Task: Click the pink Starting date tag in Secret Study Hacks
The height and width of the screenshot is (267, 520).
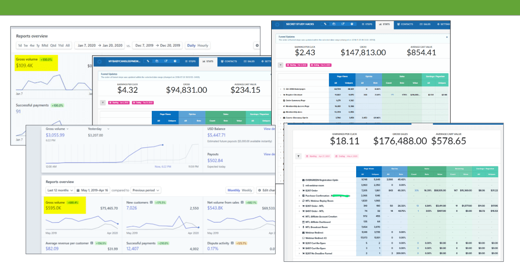Action: pos(296,65)
